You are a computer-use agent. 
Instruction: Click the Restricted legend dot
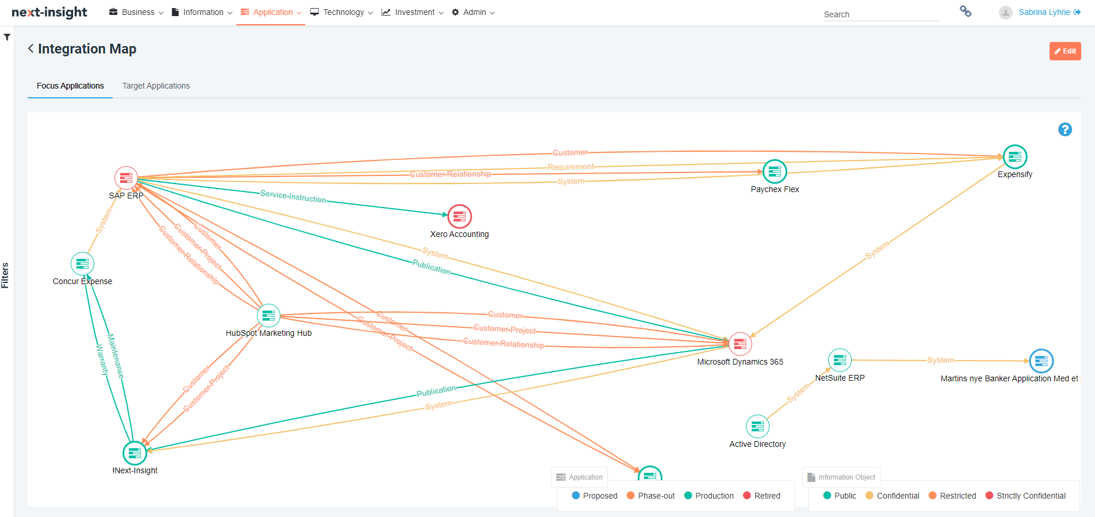(x=933, y=495)
